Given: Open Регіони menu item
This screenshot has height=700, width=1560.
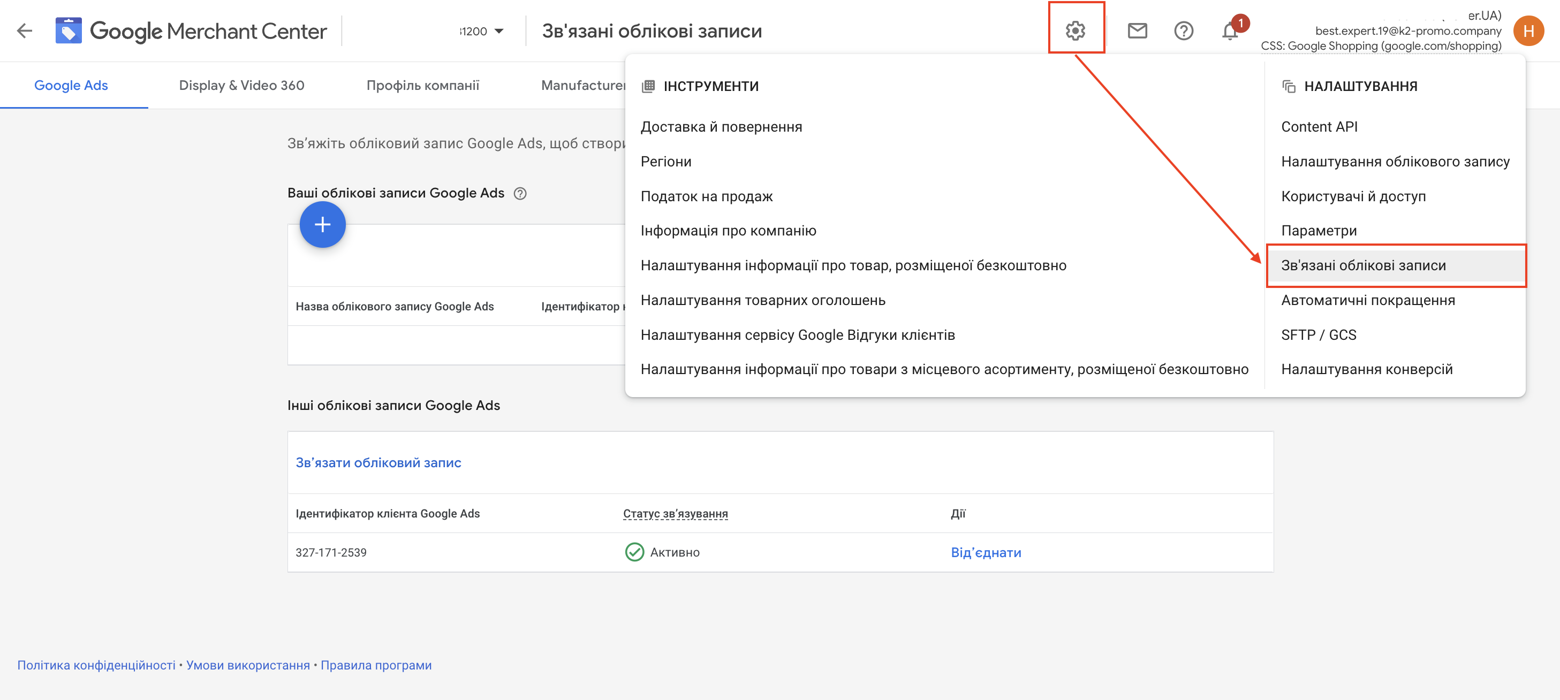Looking at the screenshot, I should [665, 162].
